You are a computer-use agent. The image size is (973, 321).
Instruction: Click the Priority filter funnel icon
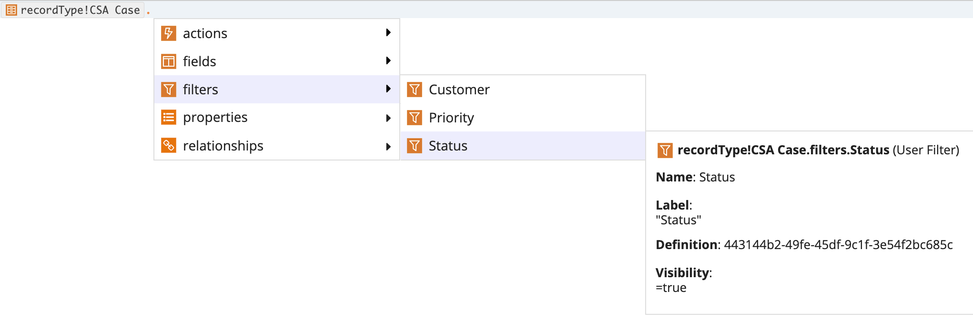pyautogui.click(x=415, y=118)
